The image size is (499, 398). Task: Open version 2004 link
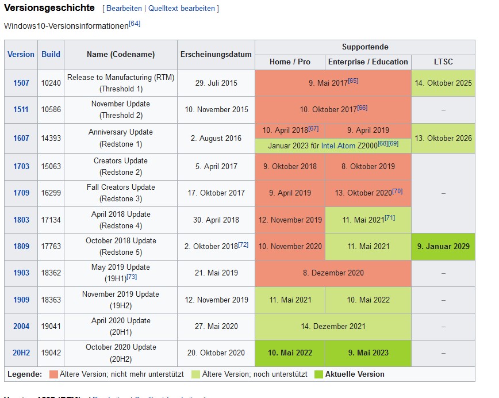pyautogui.click(x=21, y=326)
